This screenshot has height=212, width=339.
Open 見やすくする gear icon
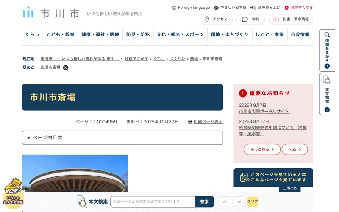click(286, 8)
